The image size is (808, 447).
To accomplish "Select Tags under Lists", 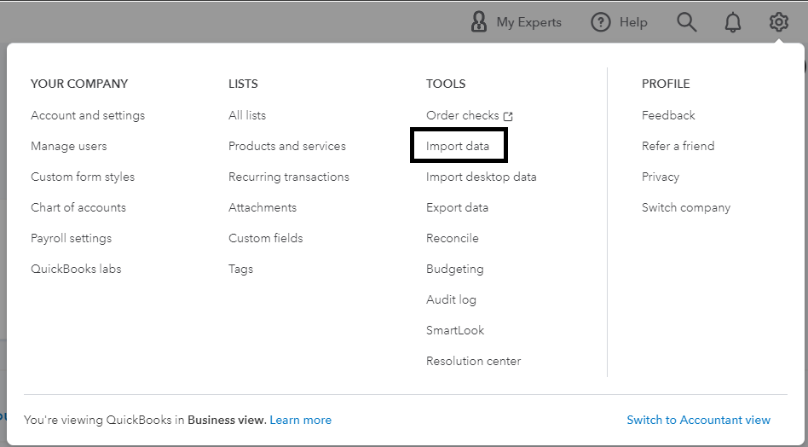I will point(240,269).
